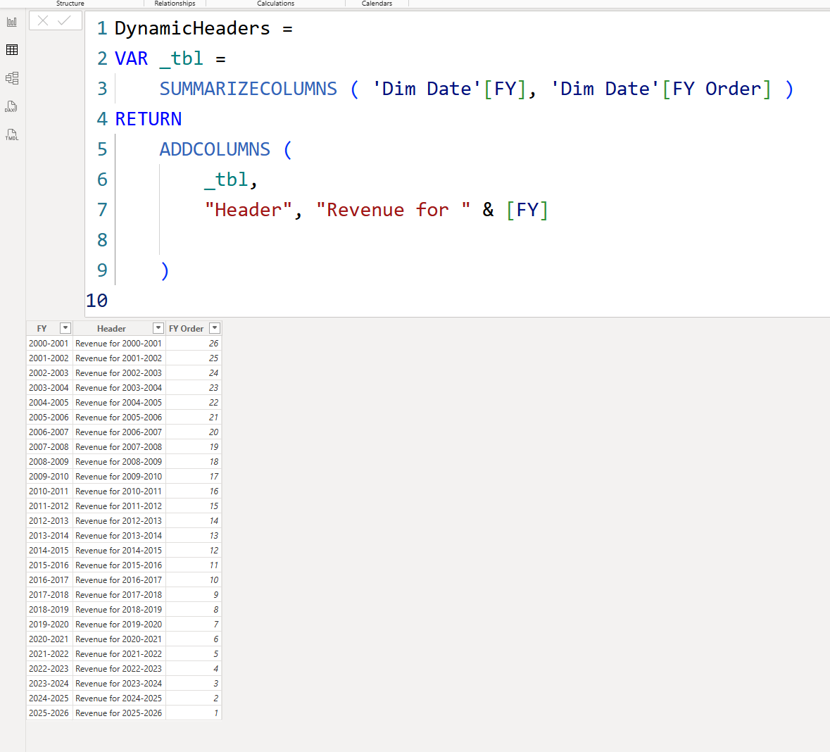This screenshot has height=752, width=830.
Task: Click the VAR keyword on line 2
Action: (131, 58)
